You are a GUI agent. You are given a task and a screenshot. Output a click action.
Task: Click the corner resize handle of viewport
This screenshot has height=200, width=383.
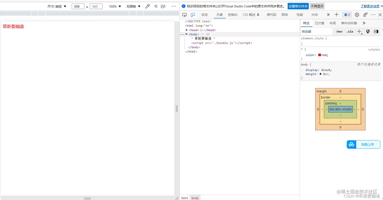point(177,198)
